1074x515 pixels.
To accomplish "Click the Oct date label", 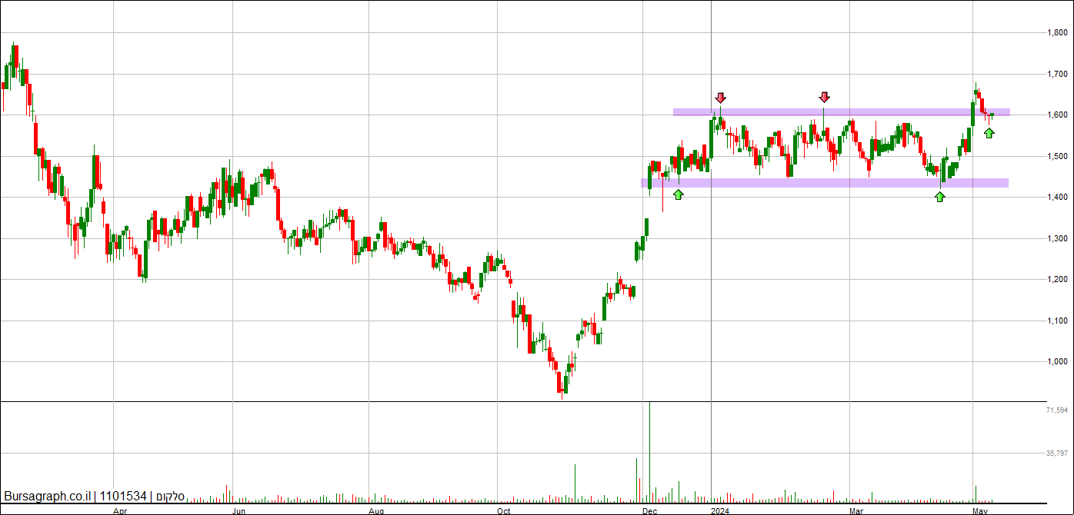I will point(504,510).
